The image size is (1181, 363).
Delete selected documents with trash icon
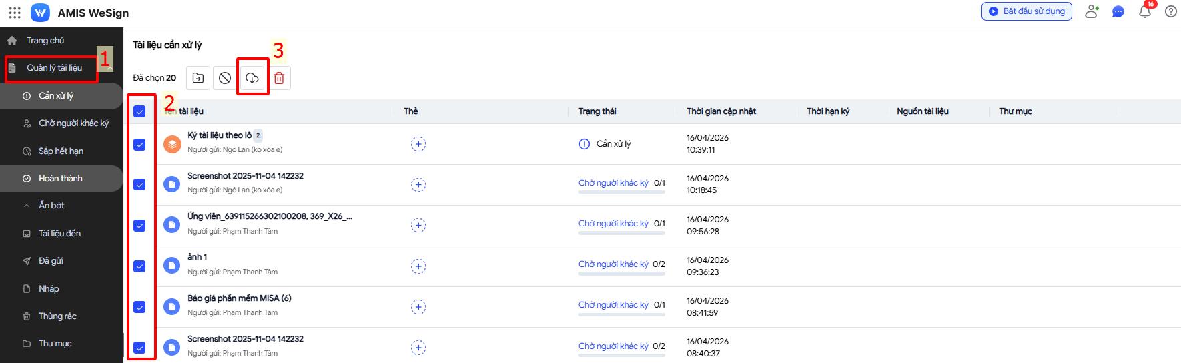point(279,78)
